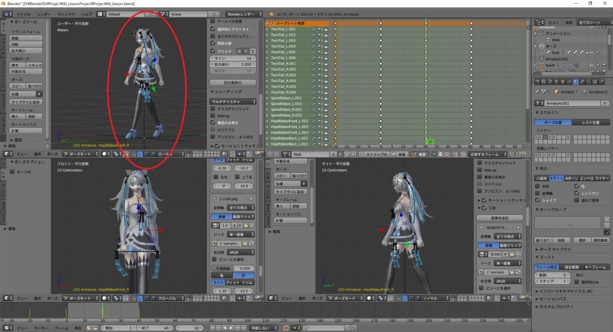Click the screen layout browse icon beside Default
Viewport: 613px width, 332px height.
102,14
